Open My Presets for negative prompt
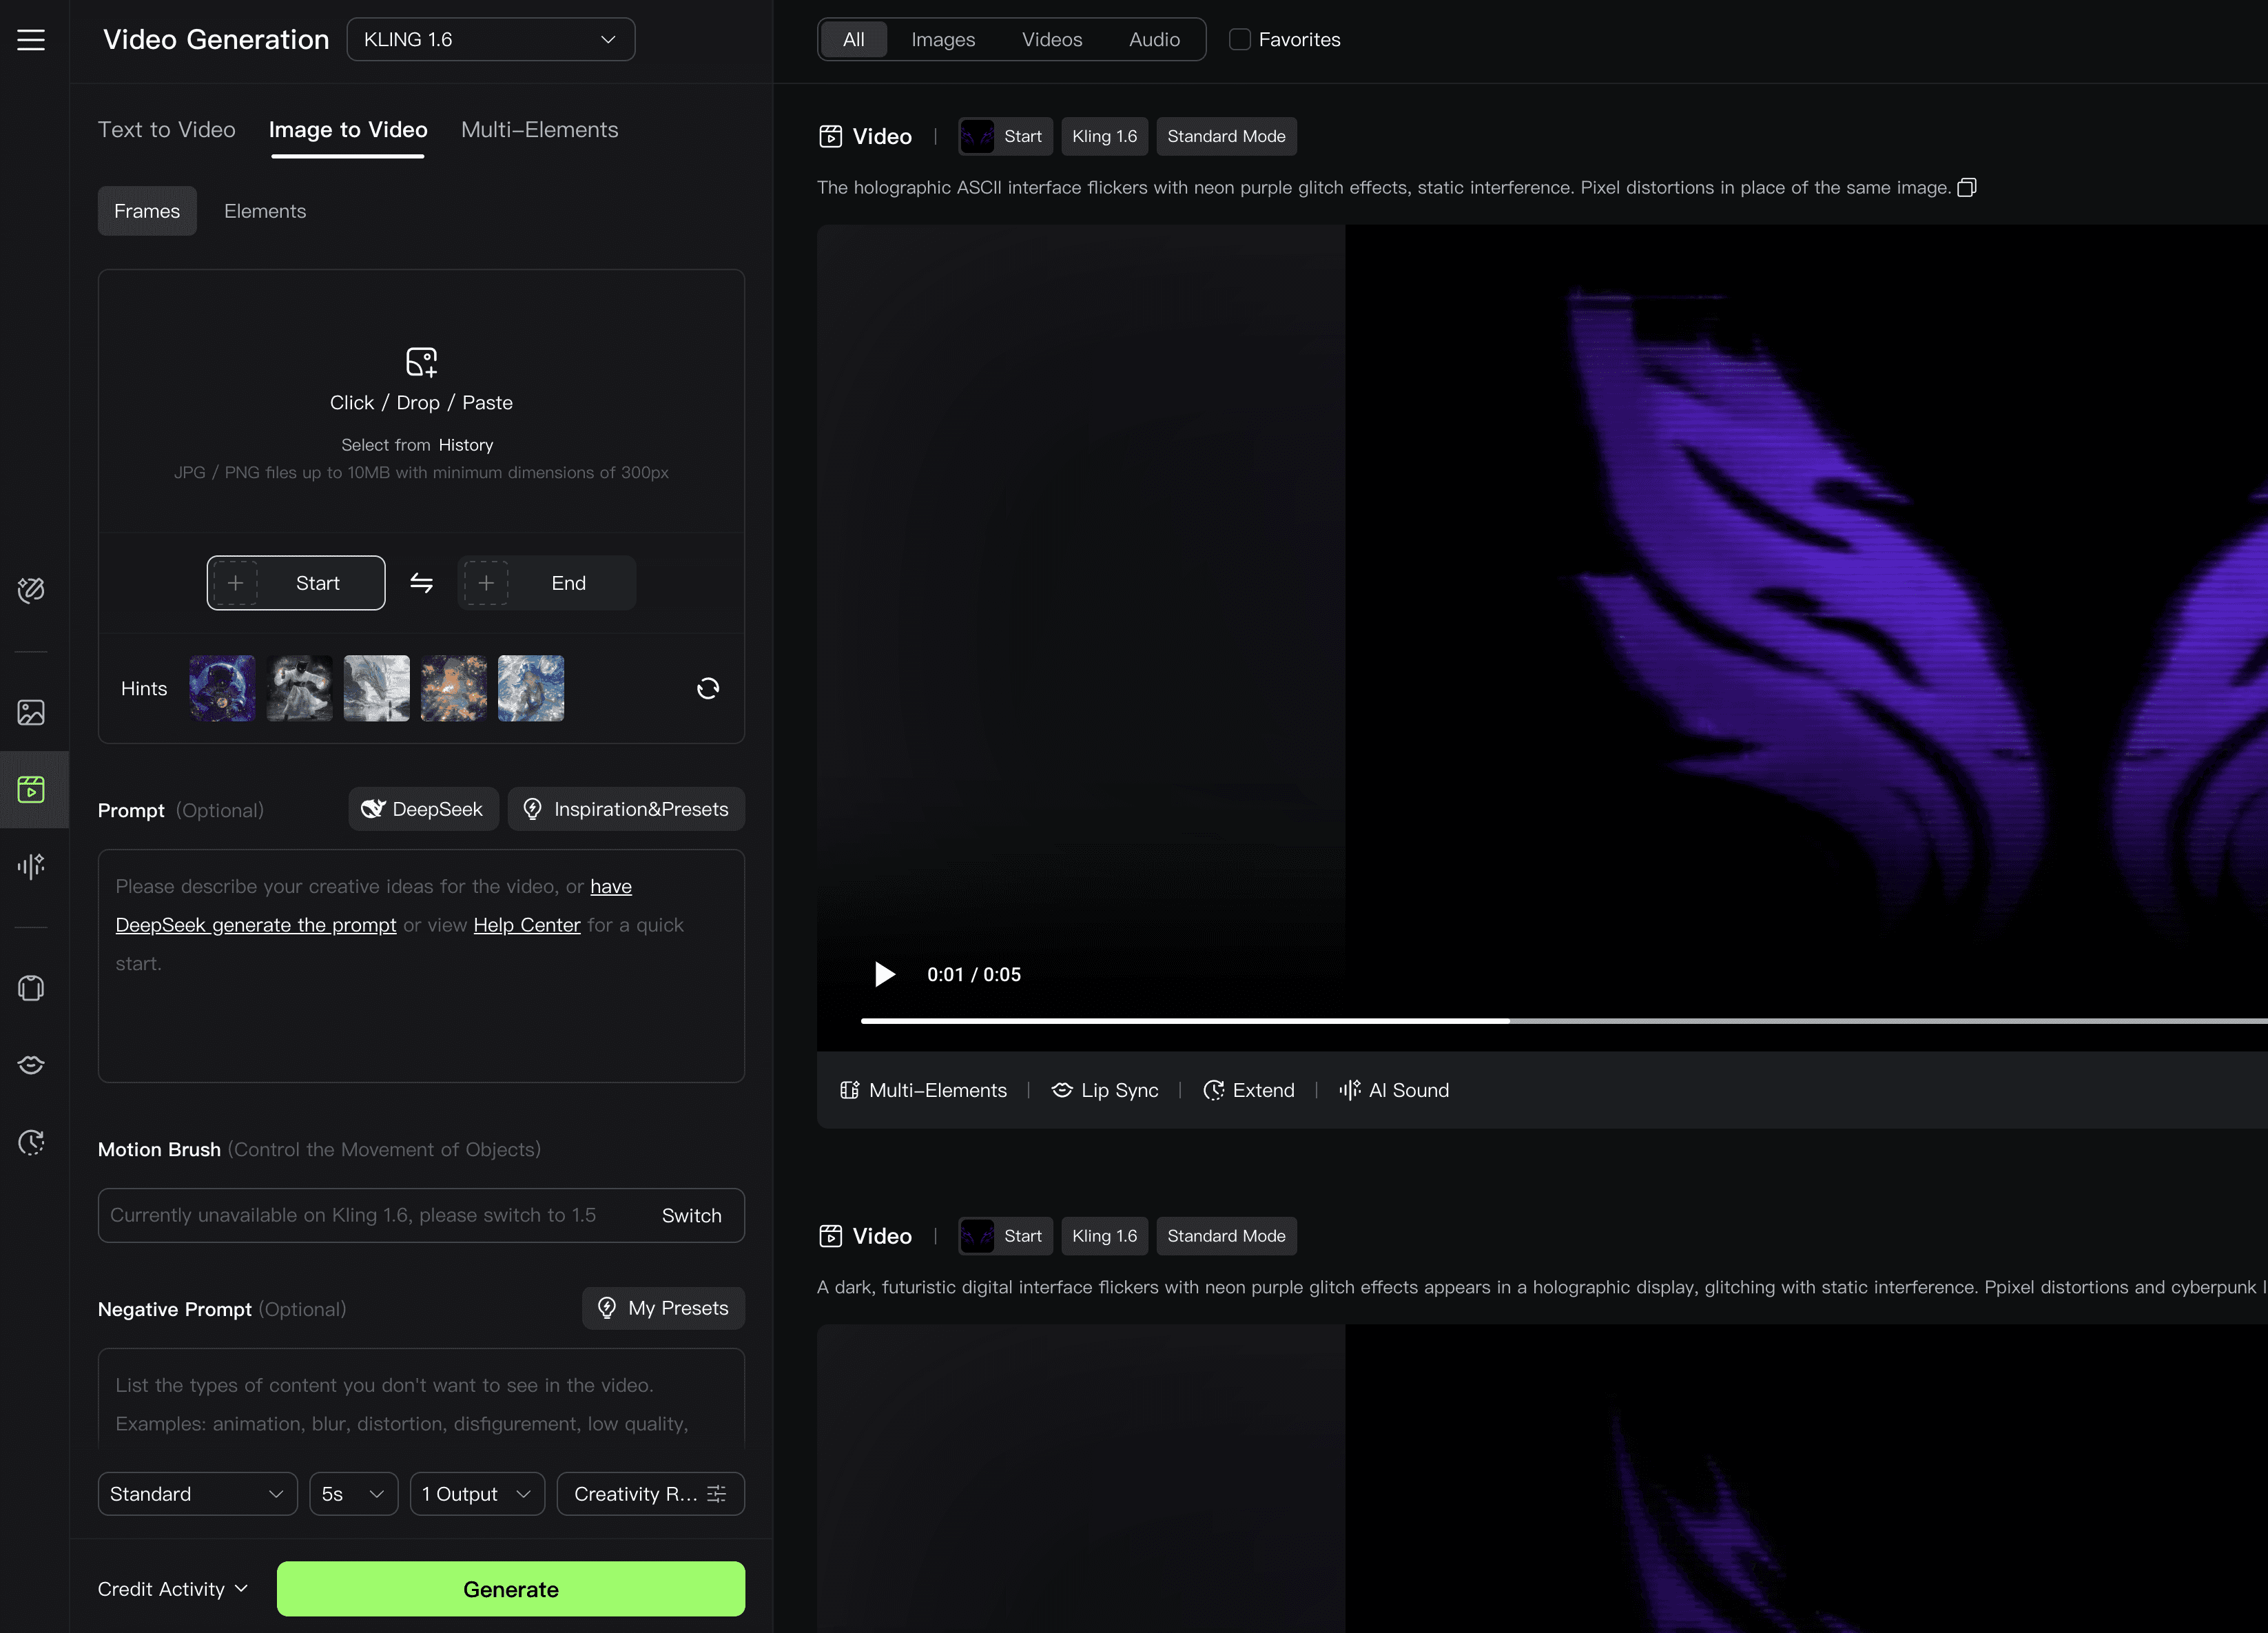 (x=663, y=1308)
